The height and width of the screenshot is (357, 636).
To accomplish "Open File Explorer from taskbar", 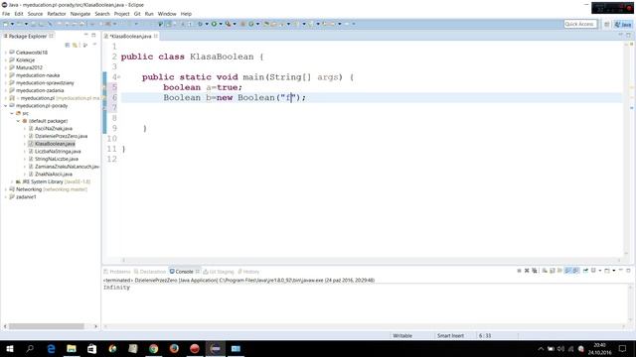I will coord(72,348).
